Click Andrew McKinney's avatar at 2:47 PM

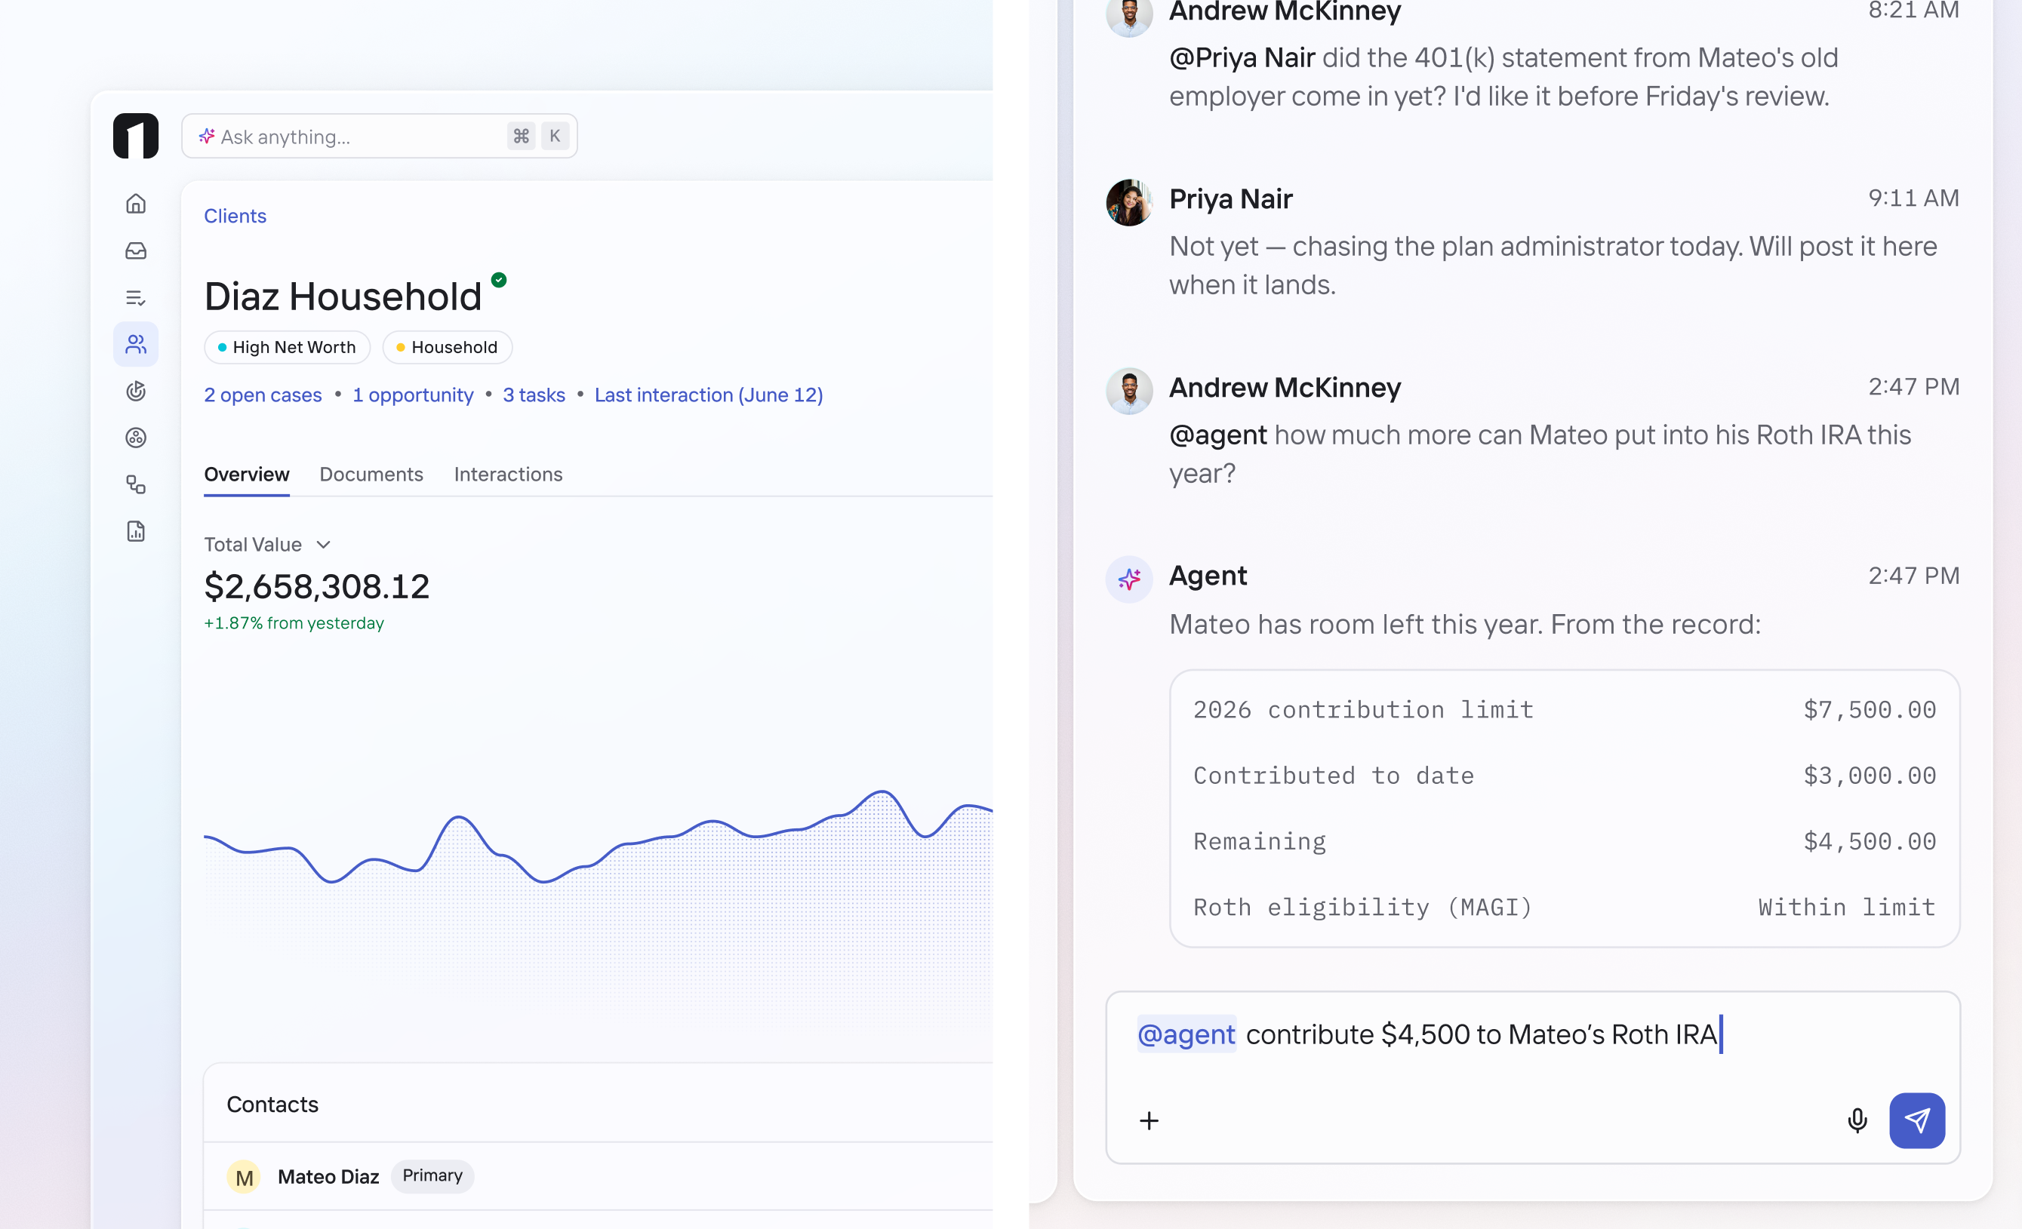[x=1129, y=392]
